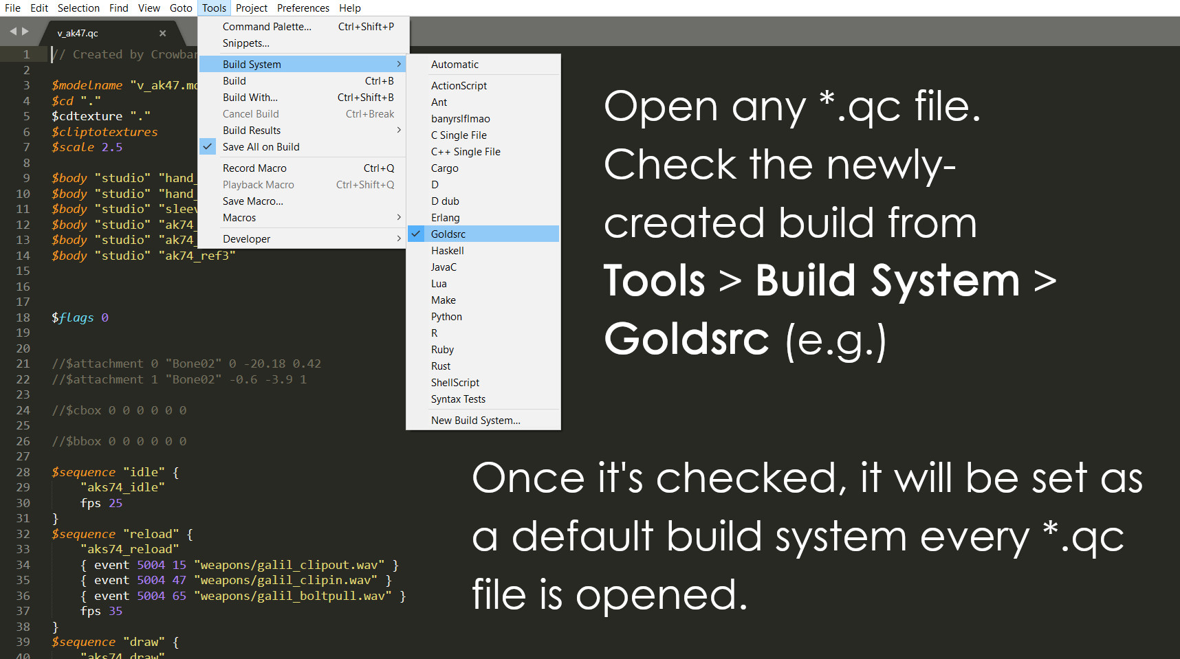Click the forward navigation arrow
The height and width of the screenshot is (659, 1180).
[25, 31]
